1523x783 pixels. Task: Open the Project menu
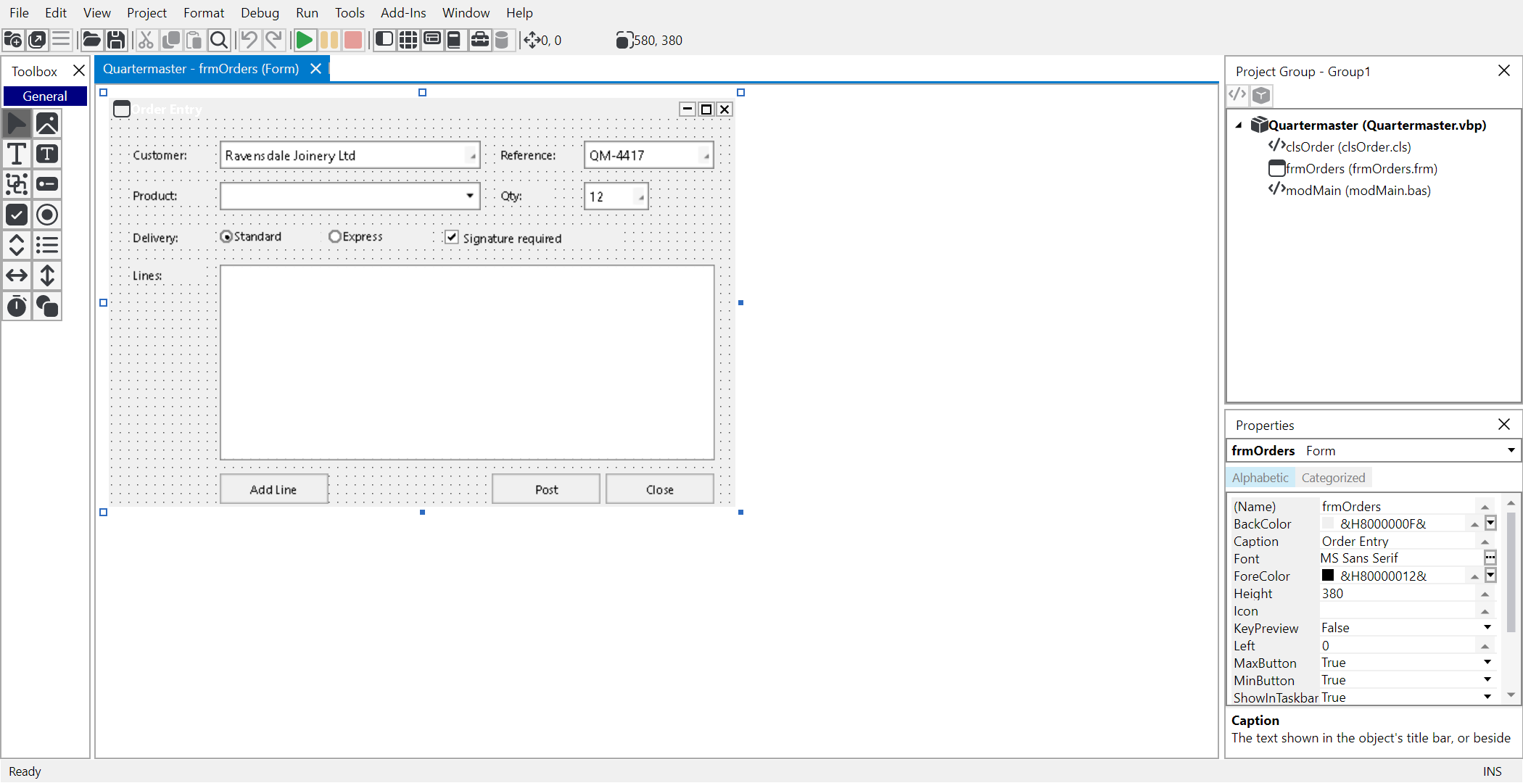(x=146, y=12)
